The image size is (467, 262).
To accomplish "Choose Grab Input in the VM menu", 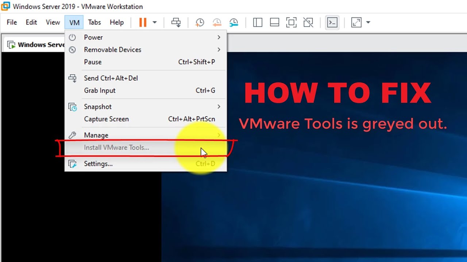I will point(100,91).
